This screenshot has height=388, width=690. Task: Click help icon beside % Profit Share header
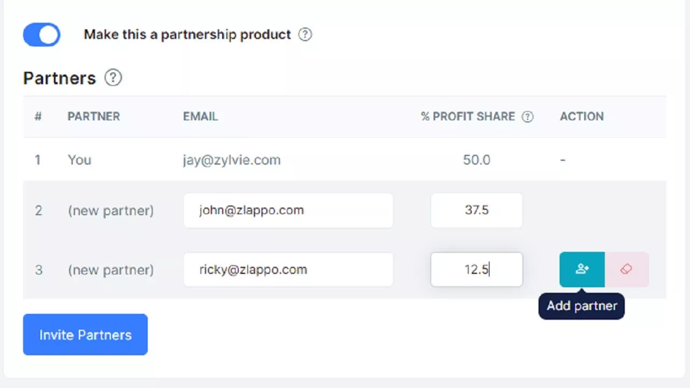[528, 116]
